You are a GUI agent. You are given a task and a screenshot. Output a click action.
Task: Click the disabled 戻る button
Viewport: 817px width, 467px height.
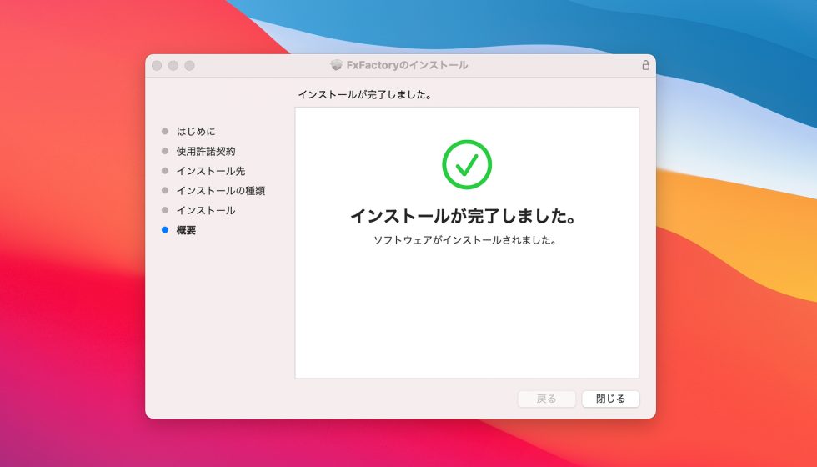pyautogui.click(x=547, y=399)
